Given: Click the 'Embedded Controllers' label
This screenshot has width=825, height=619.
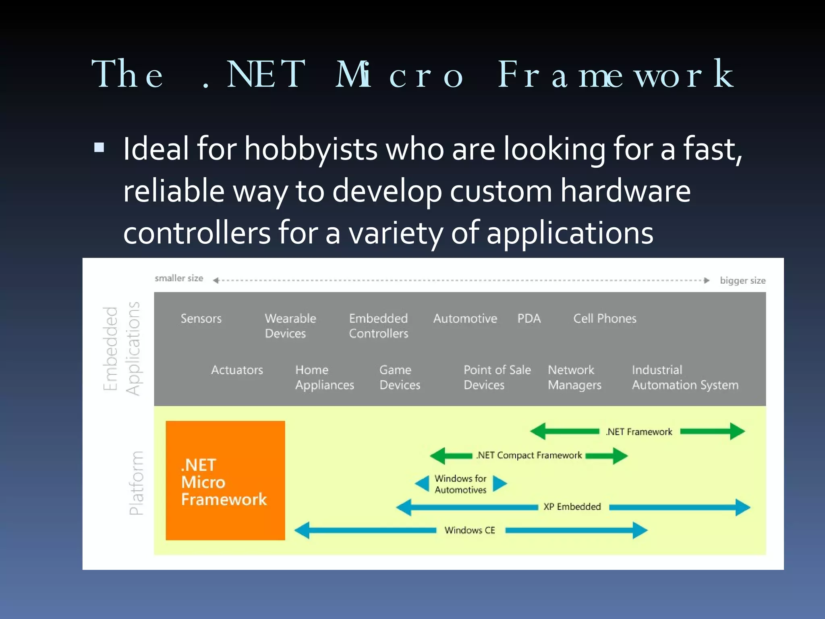Looking at the screenshot, I should tap(379, 326).
